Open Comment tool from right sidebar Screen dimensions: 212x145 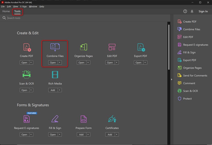(x=186, y=83)
